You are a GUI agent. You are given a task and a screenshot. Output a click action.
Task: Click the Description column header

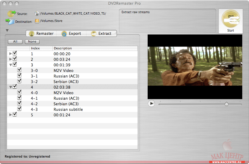[95, 48]
